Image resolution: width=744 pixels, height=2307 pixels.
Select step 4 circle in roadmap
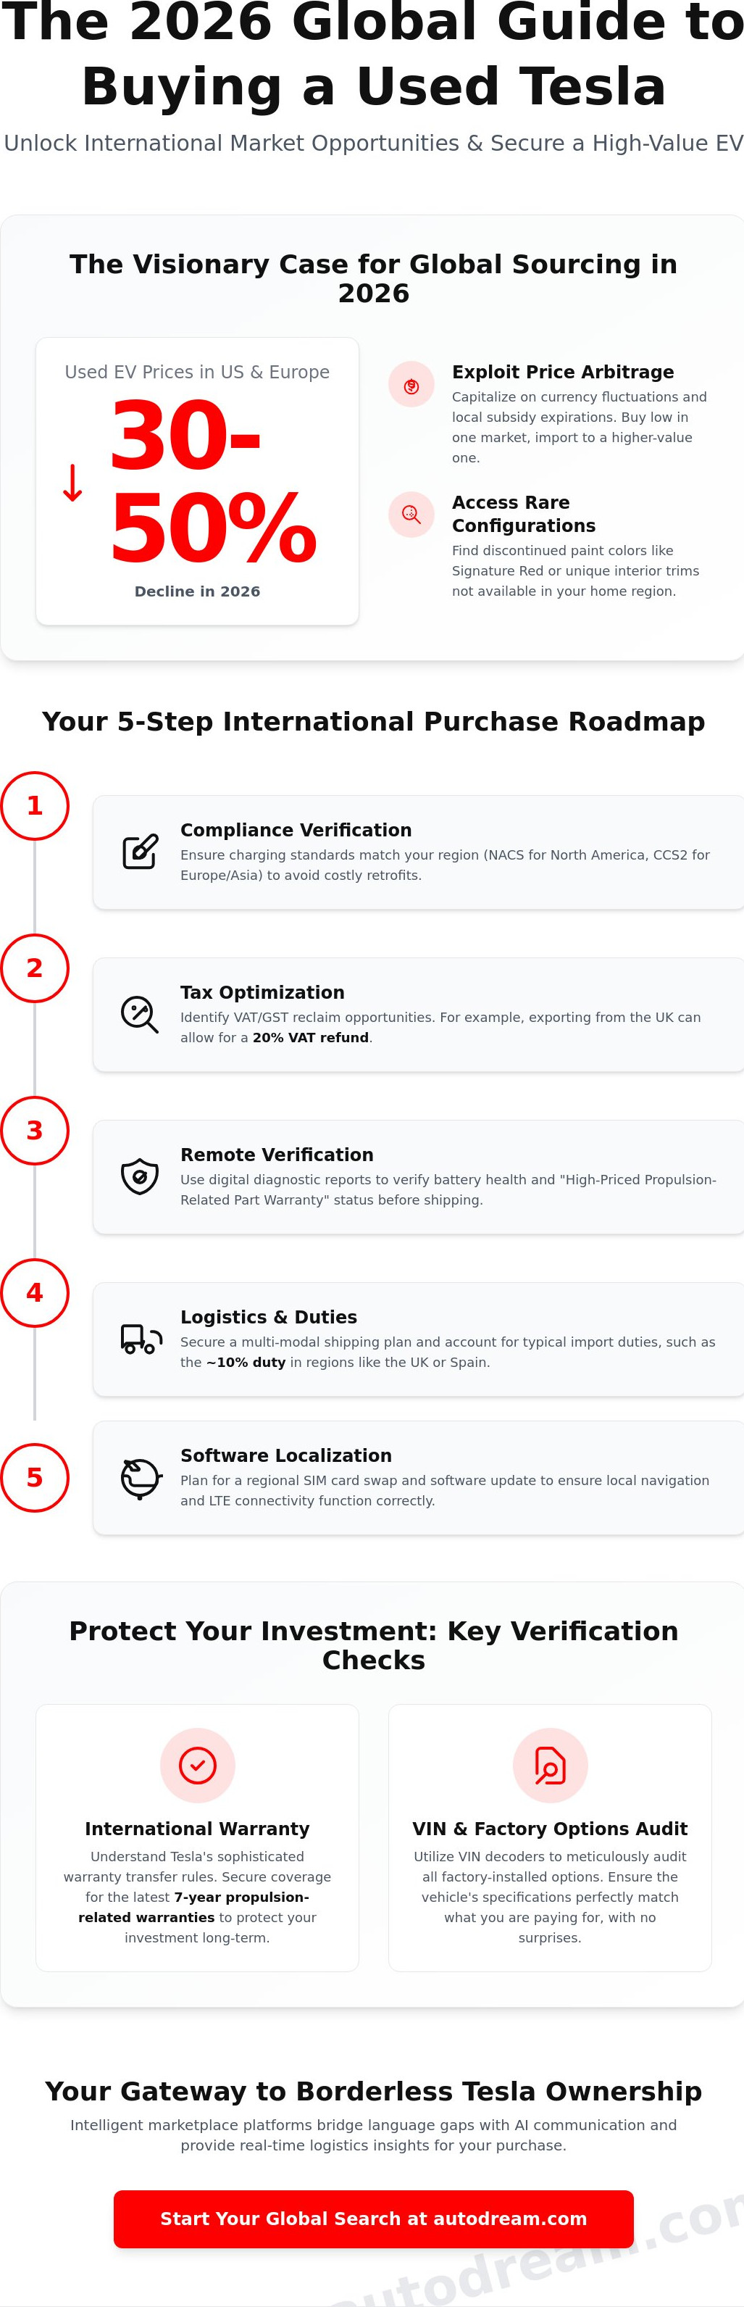pyautogui.click(x=35, y=1292)
